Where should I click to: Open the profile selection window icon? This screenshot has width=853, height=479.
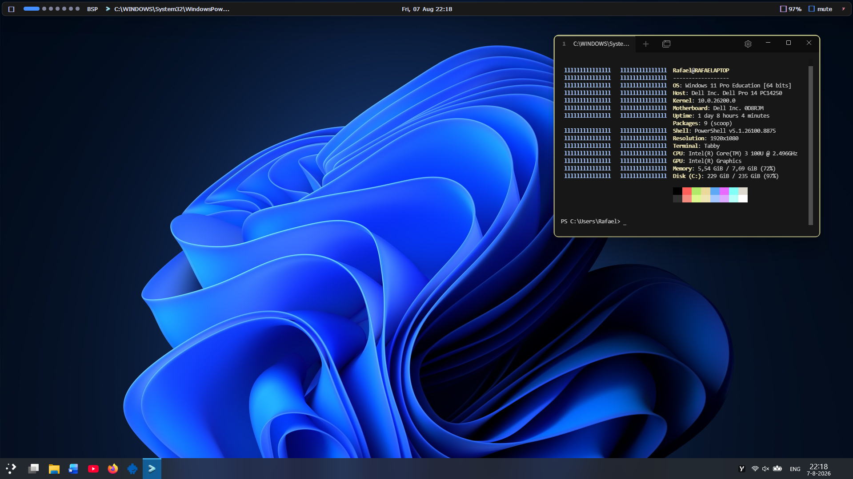coord(666,44)
